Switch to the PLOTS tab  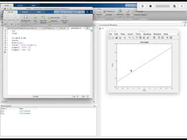20,5
